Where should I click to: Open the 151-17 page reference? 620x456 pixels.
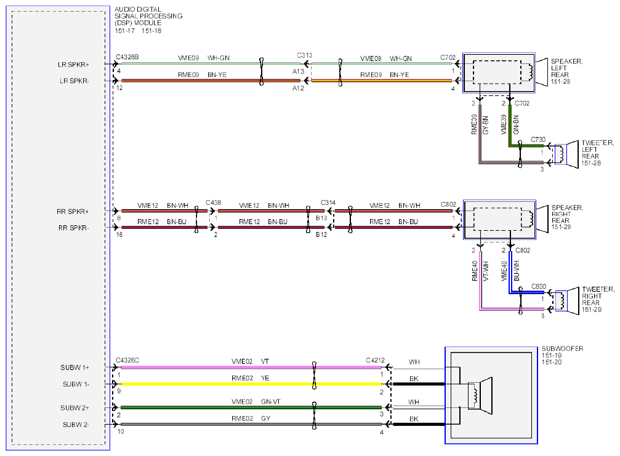click(124, 31)
